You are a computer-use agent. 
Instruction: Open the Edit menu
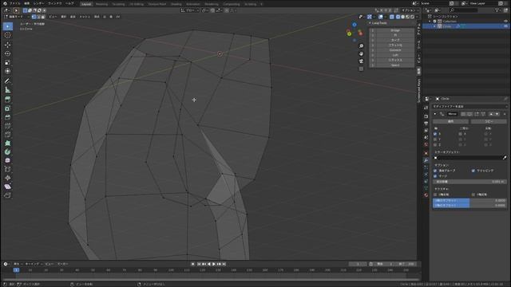coord(27,3)
